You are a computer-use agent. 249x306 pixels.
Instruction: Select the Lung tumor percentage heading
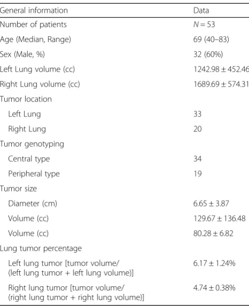[x=41, y=248]
